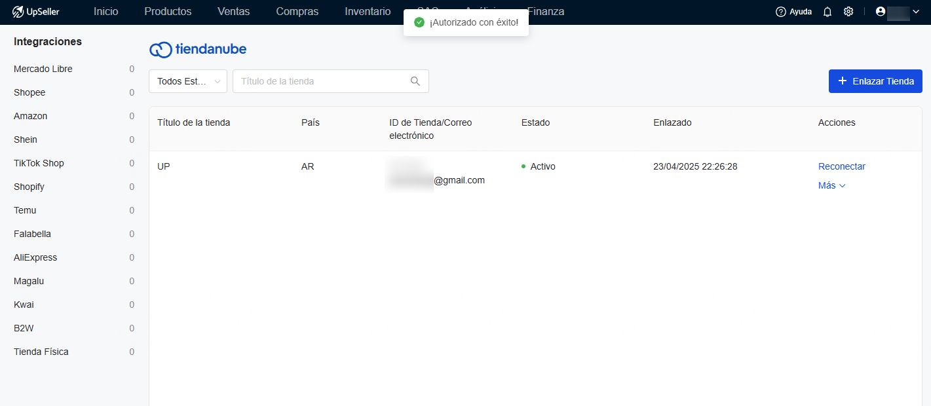Click the tiendanube logo
This screenshot has width=931, height=406.
(x=198, y=49)
